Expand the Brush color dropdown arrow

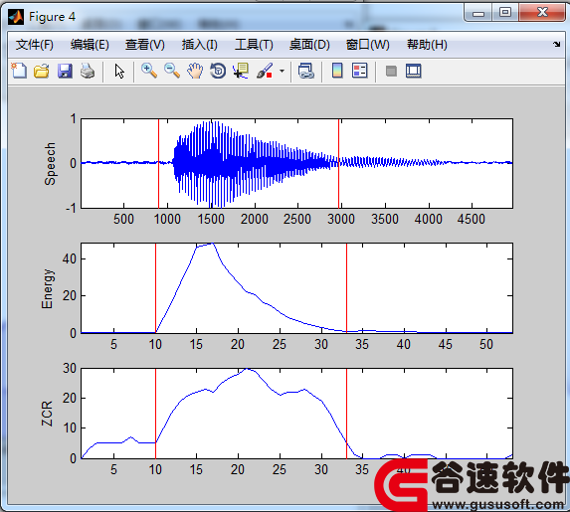[x=283, y=71]
